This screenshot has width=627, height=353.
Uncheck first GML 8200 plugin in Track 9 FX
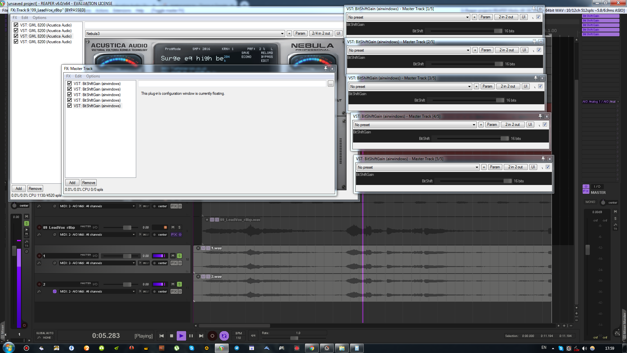(x=16, y=25)
